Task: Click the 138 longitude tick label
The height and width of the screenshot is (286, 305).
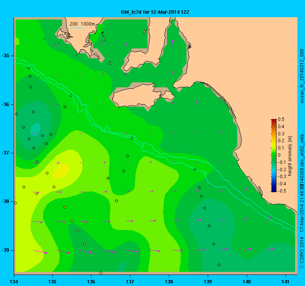Action: [169, 281]
